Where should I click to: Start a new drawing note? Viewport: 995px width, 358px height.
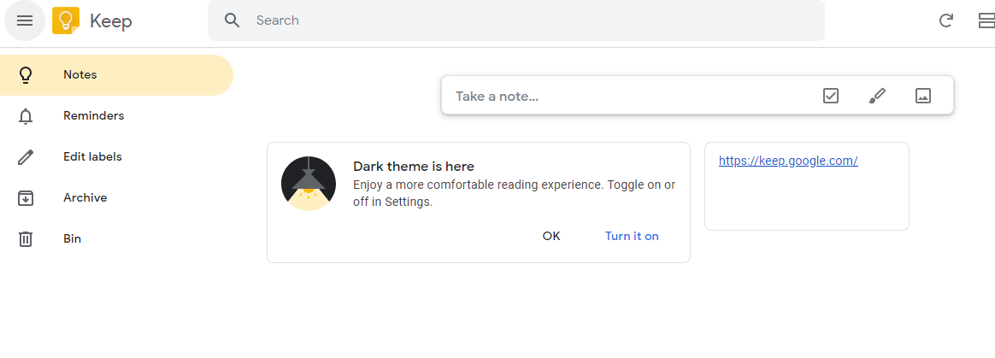[x=877, y=96]
